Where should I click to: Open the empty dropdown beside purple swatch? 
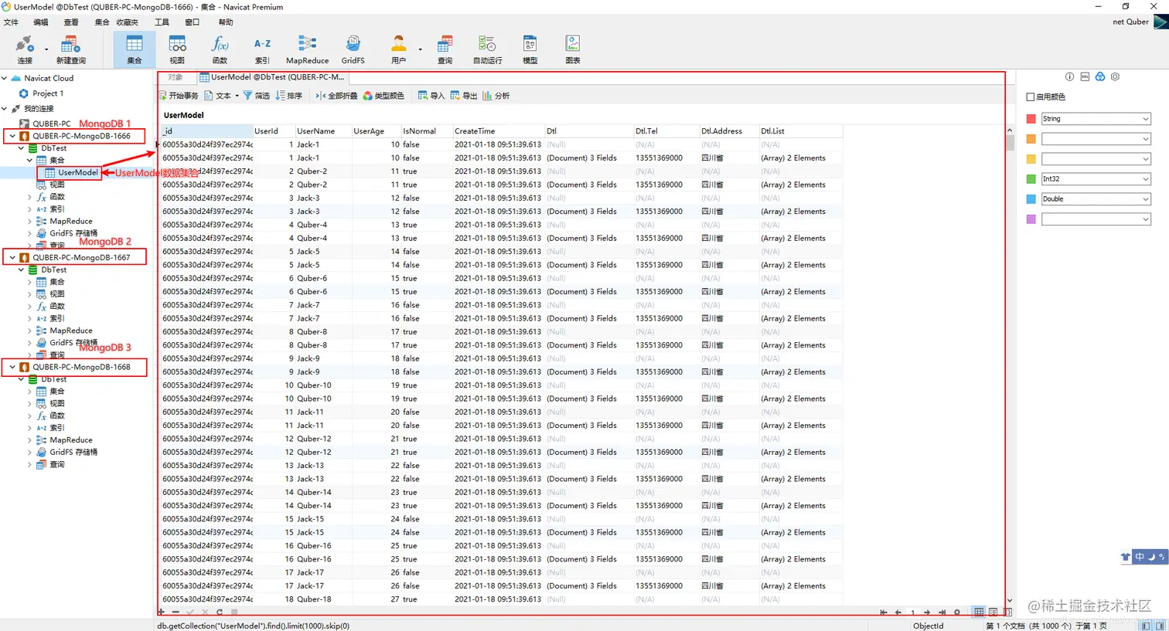(1096, 219)
